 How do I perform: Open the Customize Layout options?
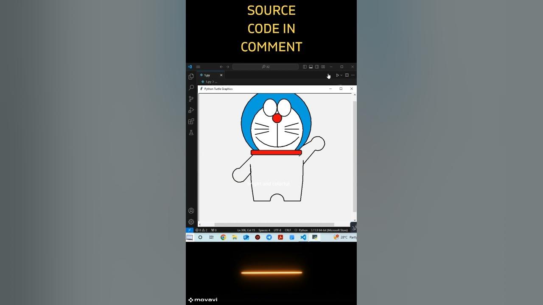323,67
